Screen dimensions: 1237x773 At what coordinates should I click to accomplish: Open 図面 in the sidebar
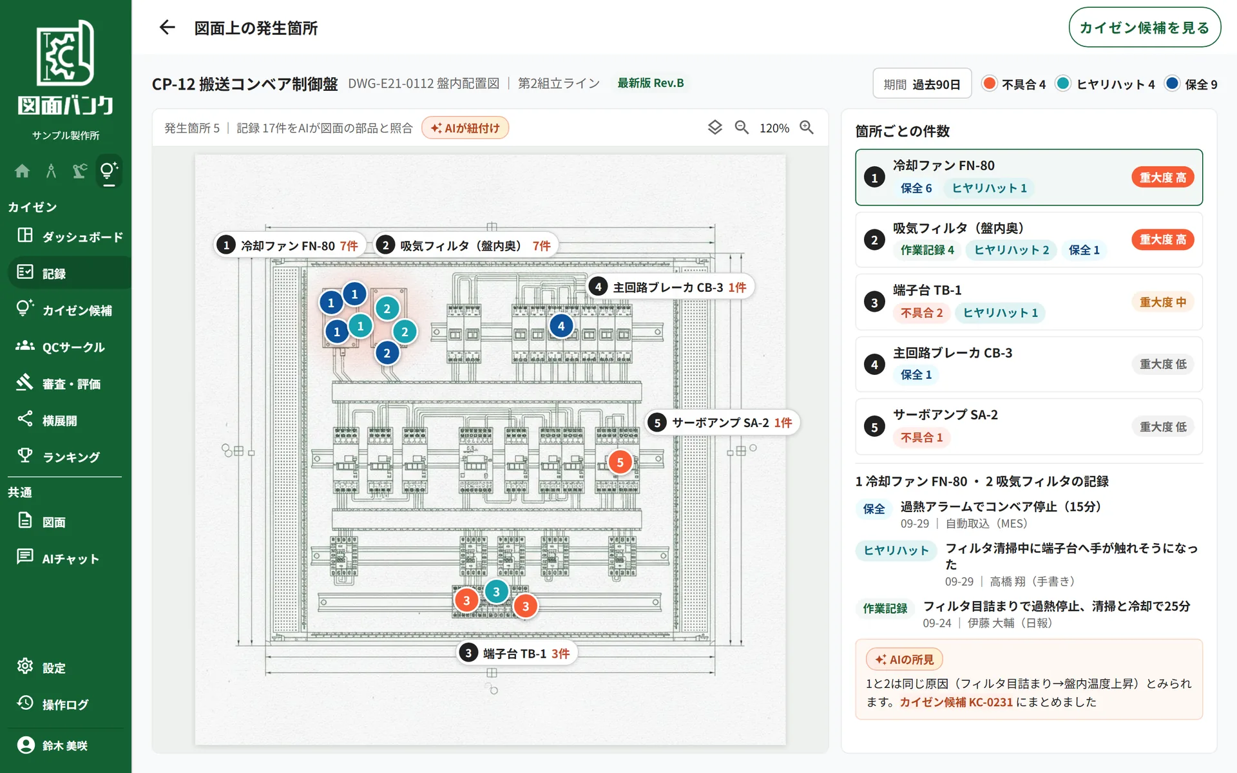[70, 522]
